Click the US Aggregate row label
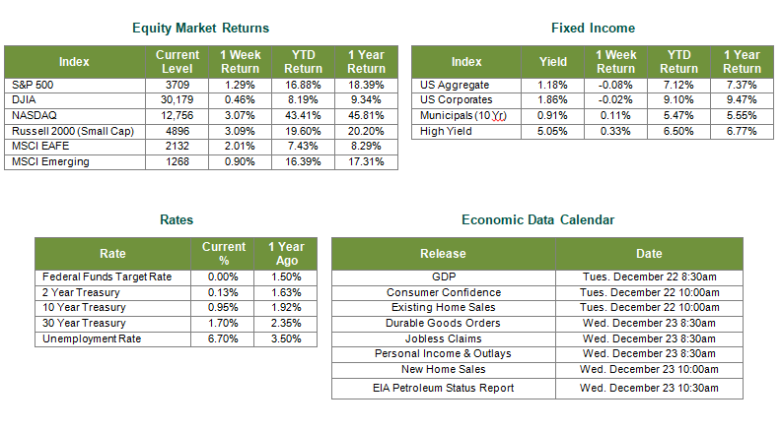The image size is (781, 430). [449, 86]
